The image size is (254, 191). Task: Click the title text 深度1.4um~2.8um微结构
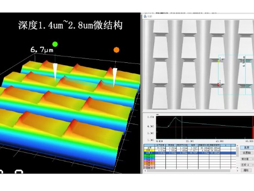(x=70, y=25)
